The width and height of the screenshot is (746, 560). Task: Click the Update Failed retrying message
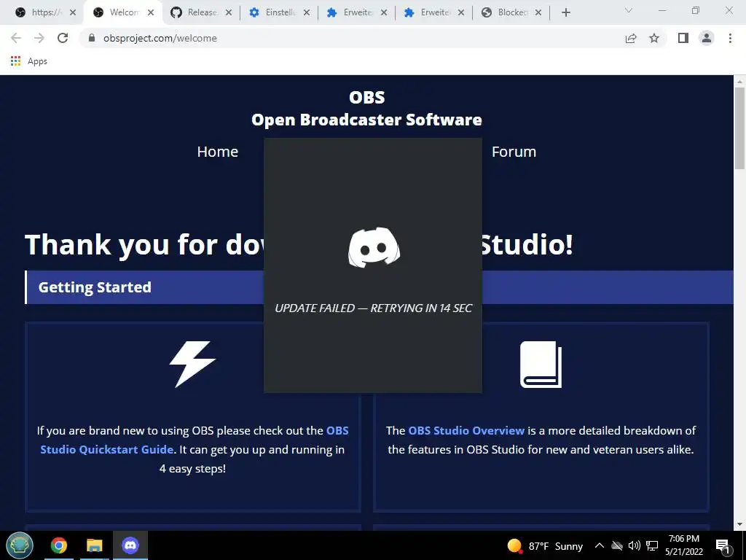(x=374, y=308)
